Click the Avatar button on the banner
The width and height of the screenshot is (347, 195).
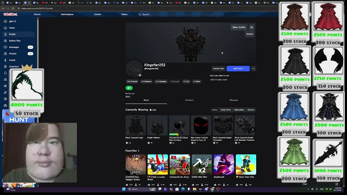[x=250, y=34]
